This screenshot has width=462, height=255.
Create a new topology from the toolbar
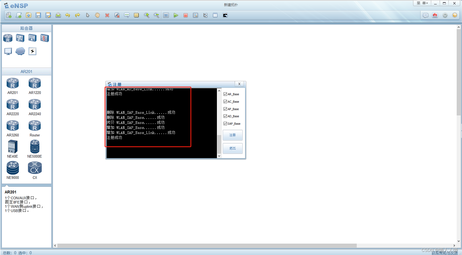pos(9,15)
